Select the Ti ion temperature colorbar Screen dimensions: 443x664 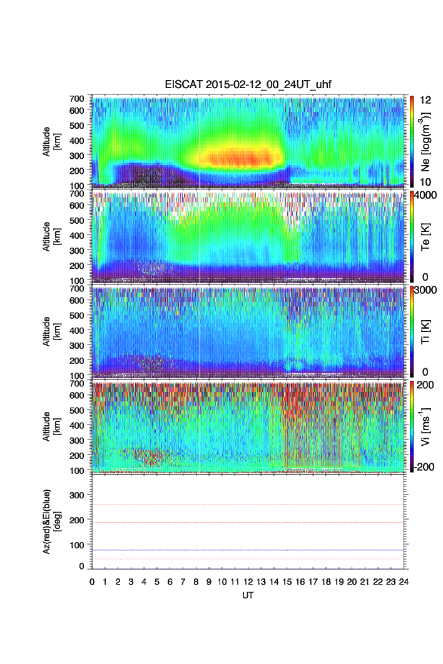(x=412, y=331)
